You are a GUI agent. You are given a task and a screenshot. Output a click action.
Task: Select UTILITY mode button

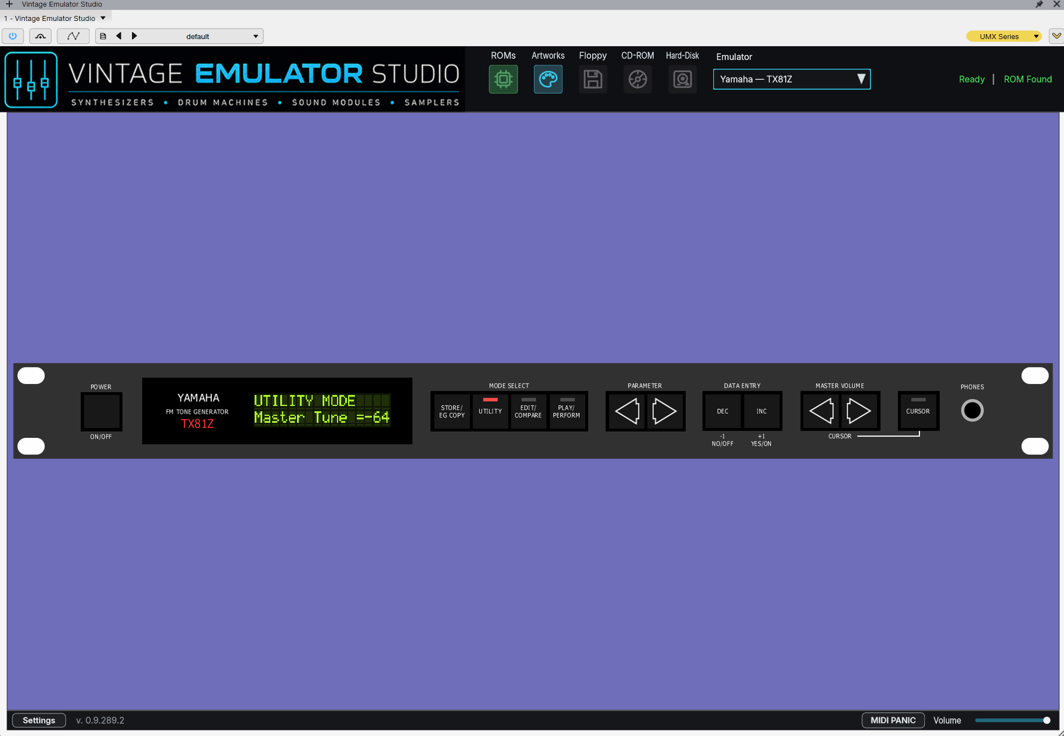tap(490, 411)
